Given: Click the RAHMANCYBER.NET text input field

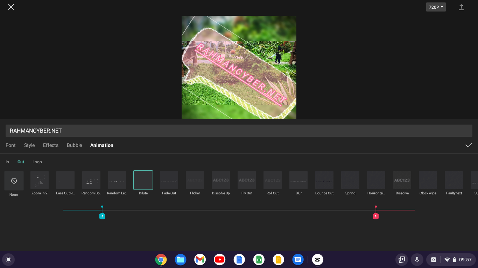Looking at the screenshot, I should pos(239,131).
